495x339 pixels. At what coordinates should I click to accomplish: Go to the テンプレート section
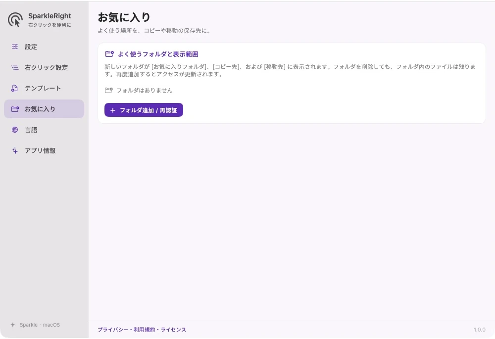point(44,89)
